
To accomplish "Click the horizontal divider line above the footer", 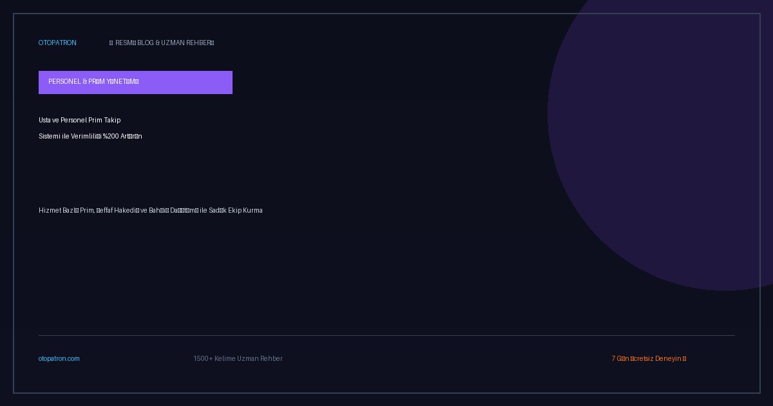I will coord(386,335).
